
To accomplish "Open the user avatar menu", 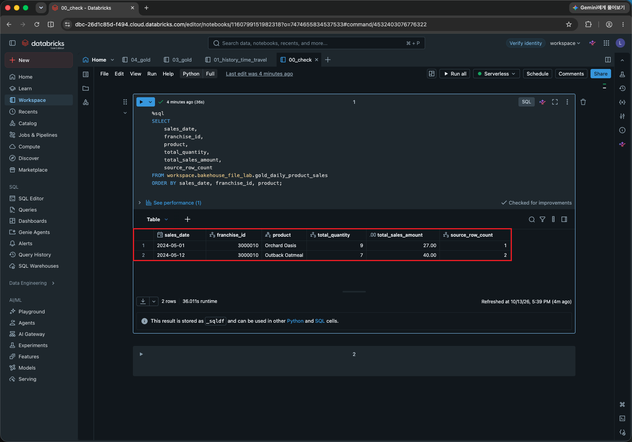I will [x=620, y=43].
